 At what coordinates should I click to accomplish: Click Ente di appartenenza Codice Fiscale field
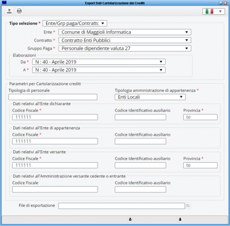click(x=55, y=141)
